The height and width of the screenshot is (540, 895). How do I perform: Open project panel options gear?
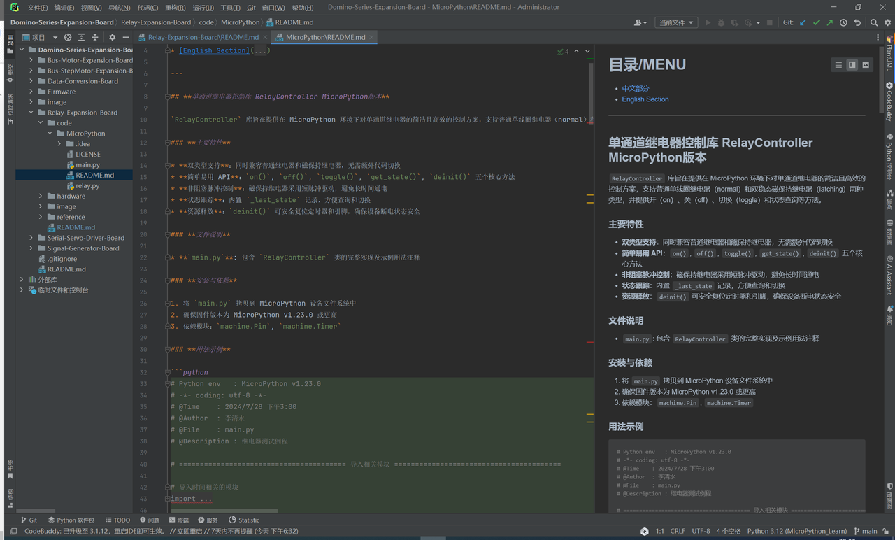pyautogui.click(x=112, y=37)
